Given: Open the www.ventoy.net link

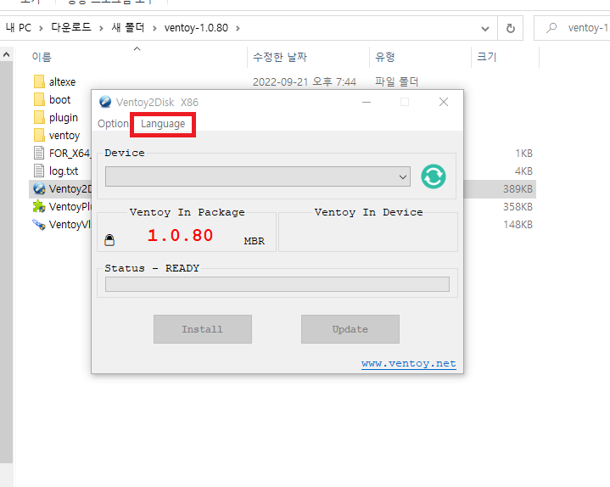Looking at the screenshot, I should pos(408,363).
